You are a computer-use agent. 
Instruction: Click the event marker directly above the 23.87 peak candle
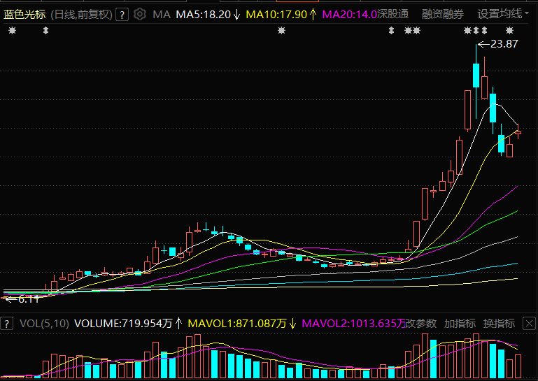pyautogui.click(x=476, y=31)
